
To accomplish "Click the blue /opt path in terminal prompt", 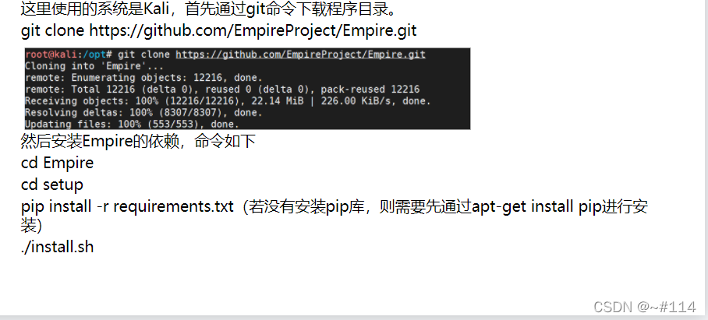I will point(94,55).
